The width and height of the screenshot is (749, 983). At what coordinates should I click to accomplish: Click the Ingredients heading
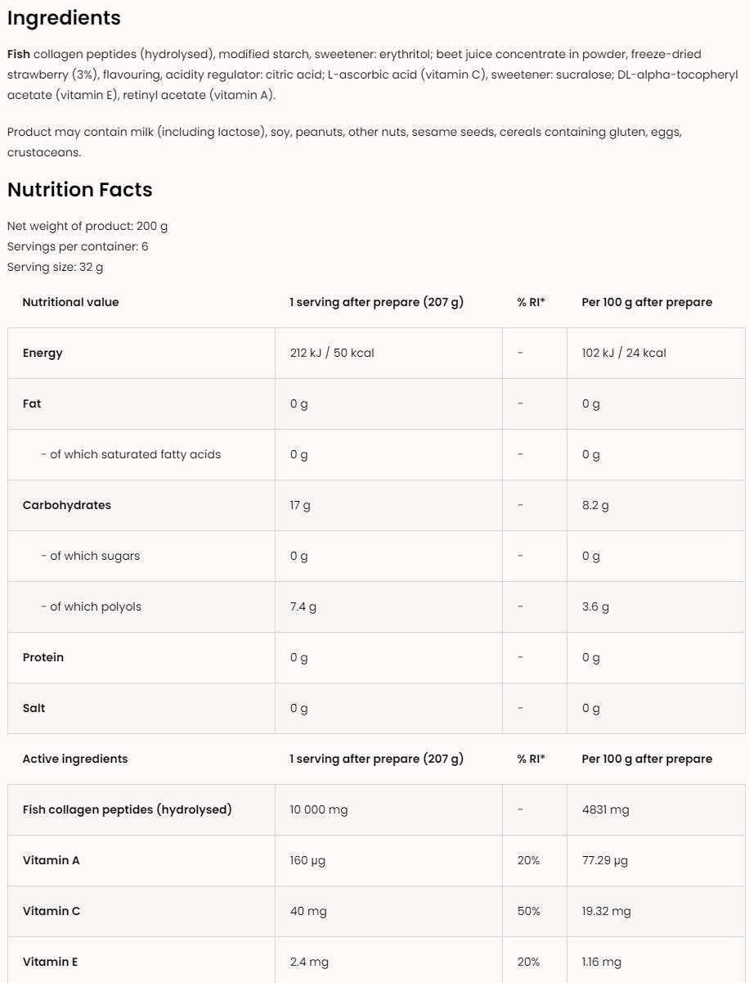click(x=64, y=18)
